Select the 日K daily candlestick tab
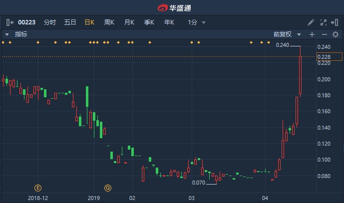Screen dimensions: 344x203 tap(89, 22)
